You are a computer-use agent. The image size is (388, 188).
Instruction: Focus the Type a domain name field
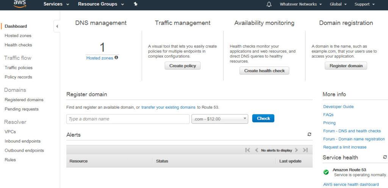pyautogui.click(x=128, y=119)
